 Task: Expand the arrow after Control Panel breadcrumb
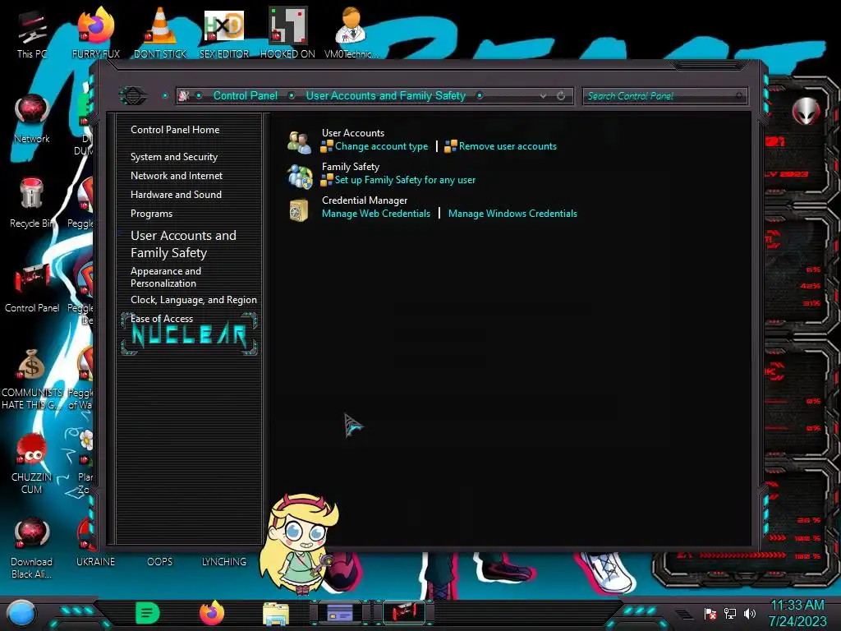pos(292,96)
